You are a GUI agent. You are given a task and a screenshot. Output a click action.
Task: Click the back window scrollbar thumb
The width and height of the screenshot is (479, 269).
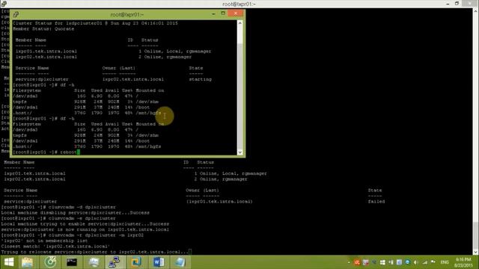click(476, 235)
